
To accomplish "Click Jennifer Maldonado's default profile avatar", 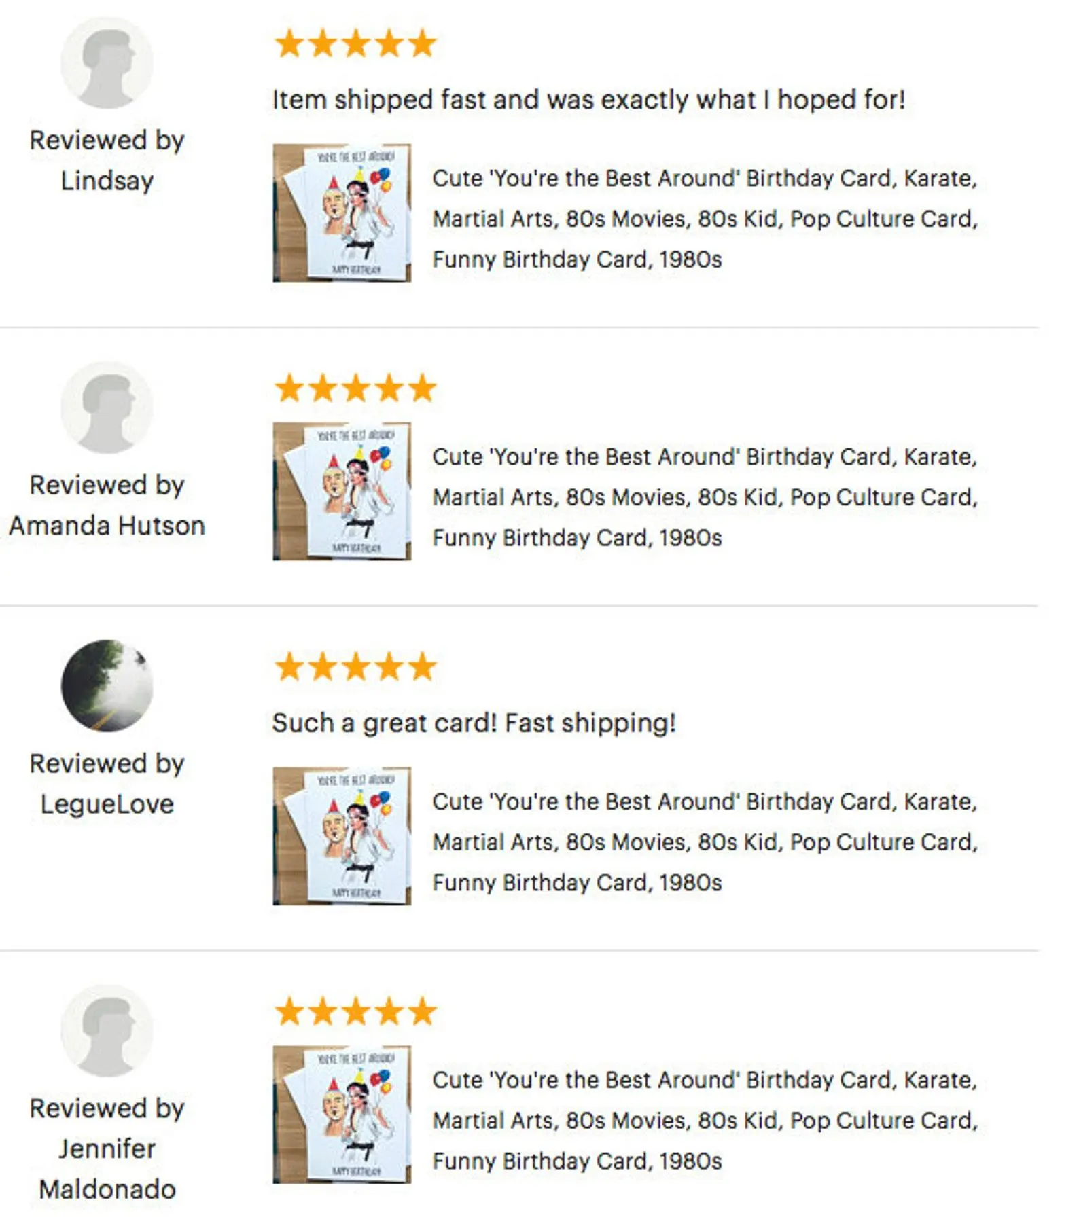I will [107, 1030].
